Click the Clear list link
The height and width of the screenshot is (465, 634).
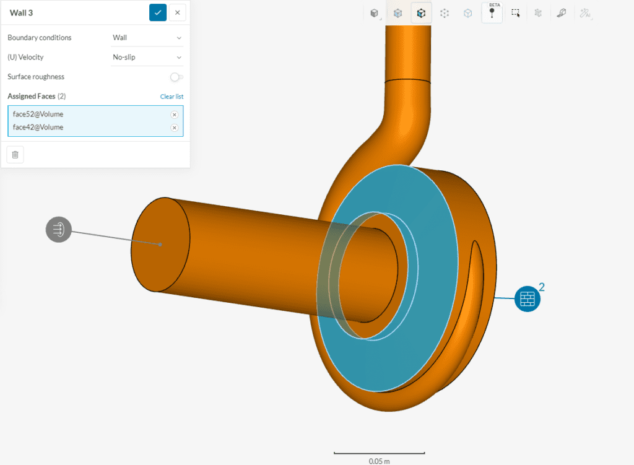click(x=172, y=96)
